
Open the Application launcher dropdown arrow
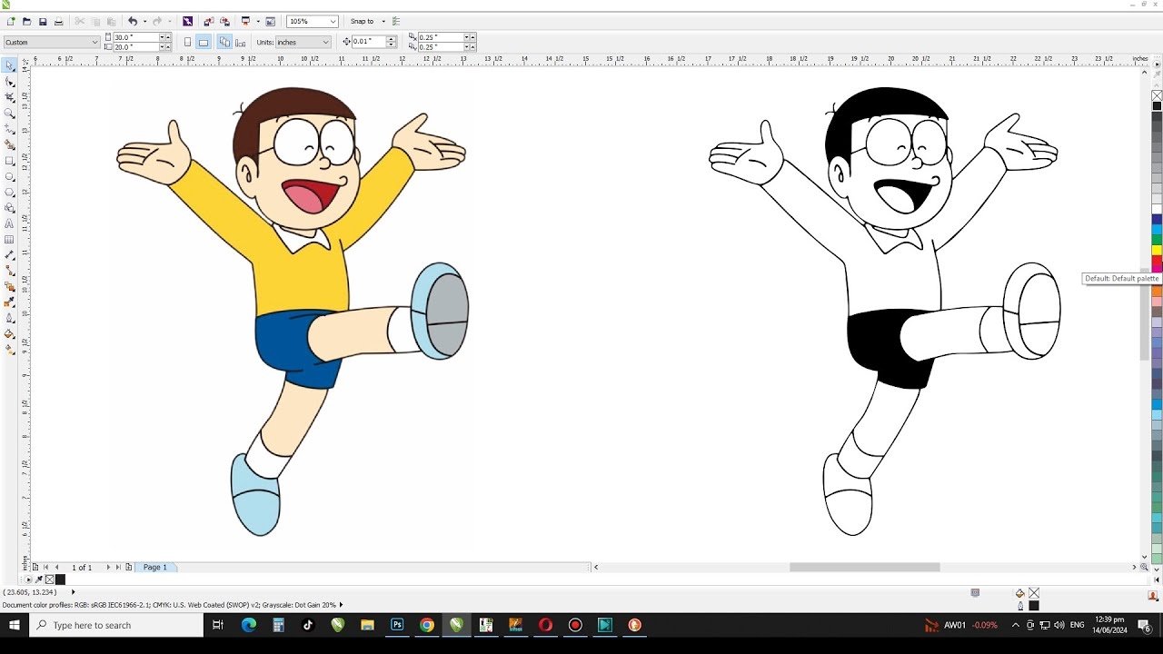pyautogui.click(x=258, y=21)
